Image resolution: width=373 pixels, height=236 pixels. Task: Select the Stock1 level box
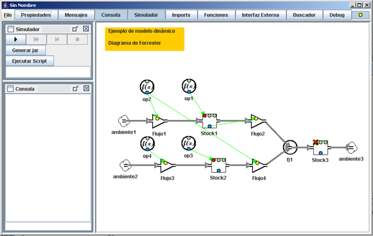210,121
